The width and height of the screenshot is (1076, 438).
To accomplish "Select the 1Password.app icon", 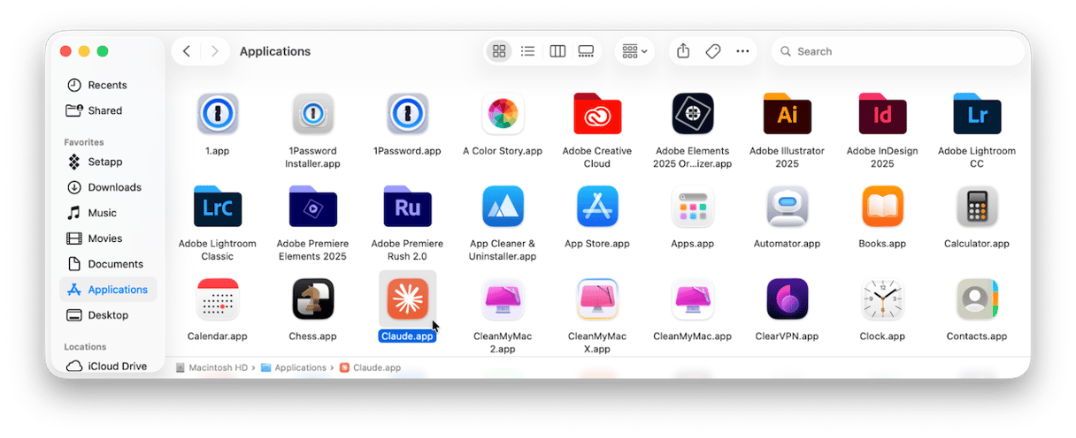I will 407,114.
